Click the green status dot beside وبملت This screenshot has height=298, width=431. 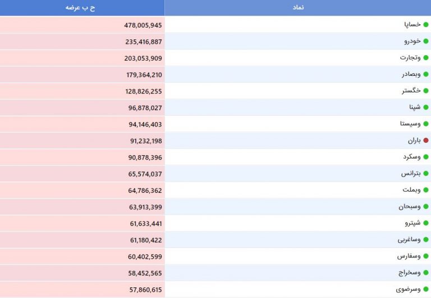coord(426,190)
